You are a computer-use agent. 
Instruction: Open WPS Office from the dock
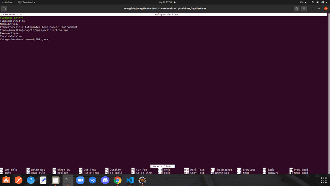click(x=93, y=180)
